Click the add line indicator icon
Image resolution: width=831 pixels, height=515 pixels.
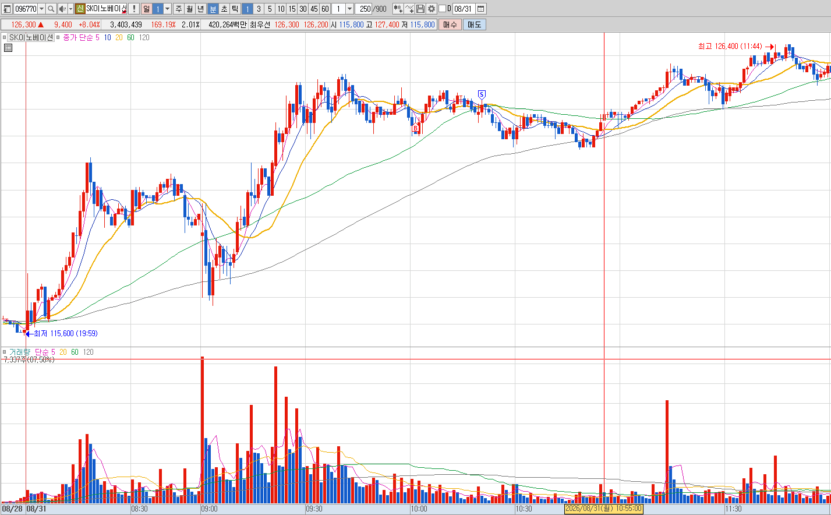click(x=409, y=9)
